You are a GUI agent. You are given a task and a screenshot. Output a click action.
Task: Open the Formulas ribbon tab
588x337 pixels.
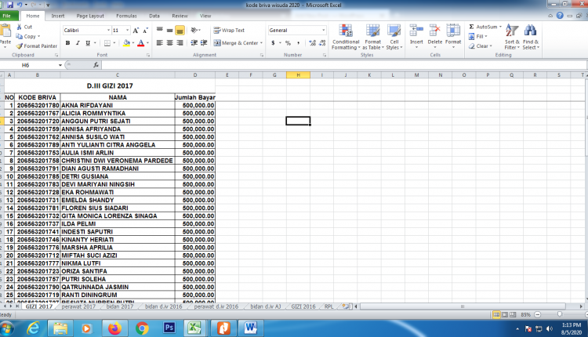pos(125,16)
